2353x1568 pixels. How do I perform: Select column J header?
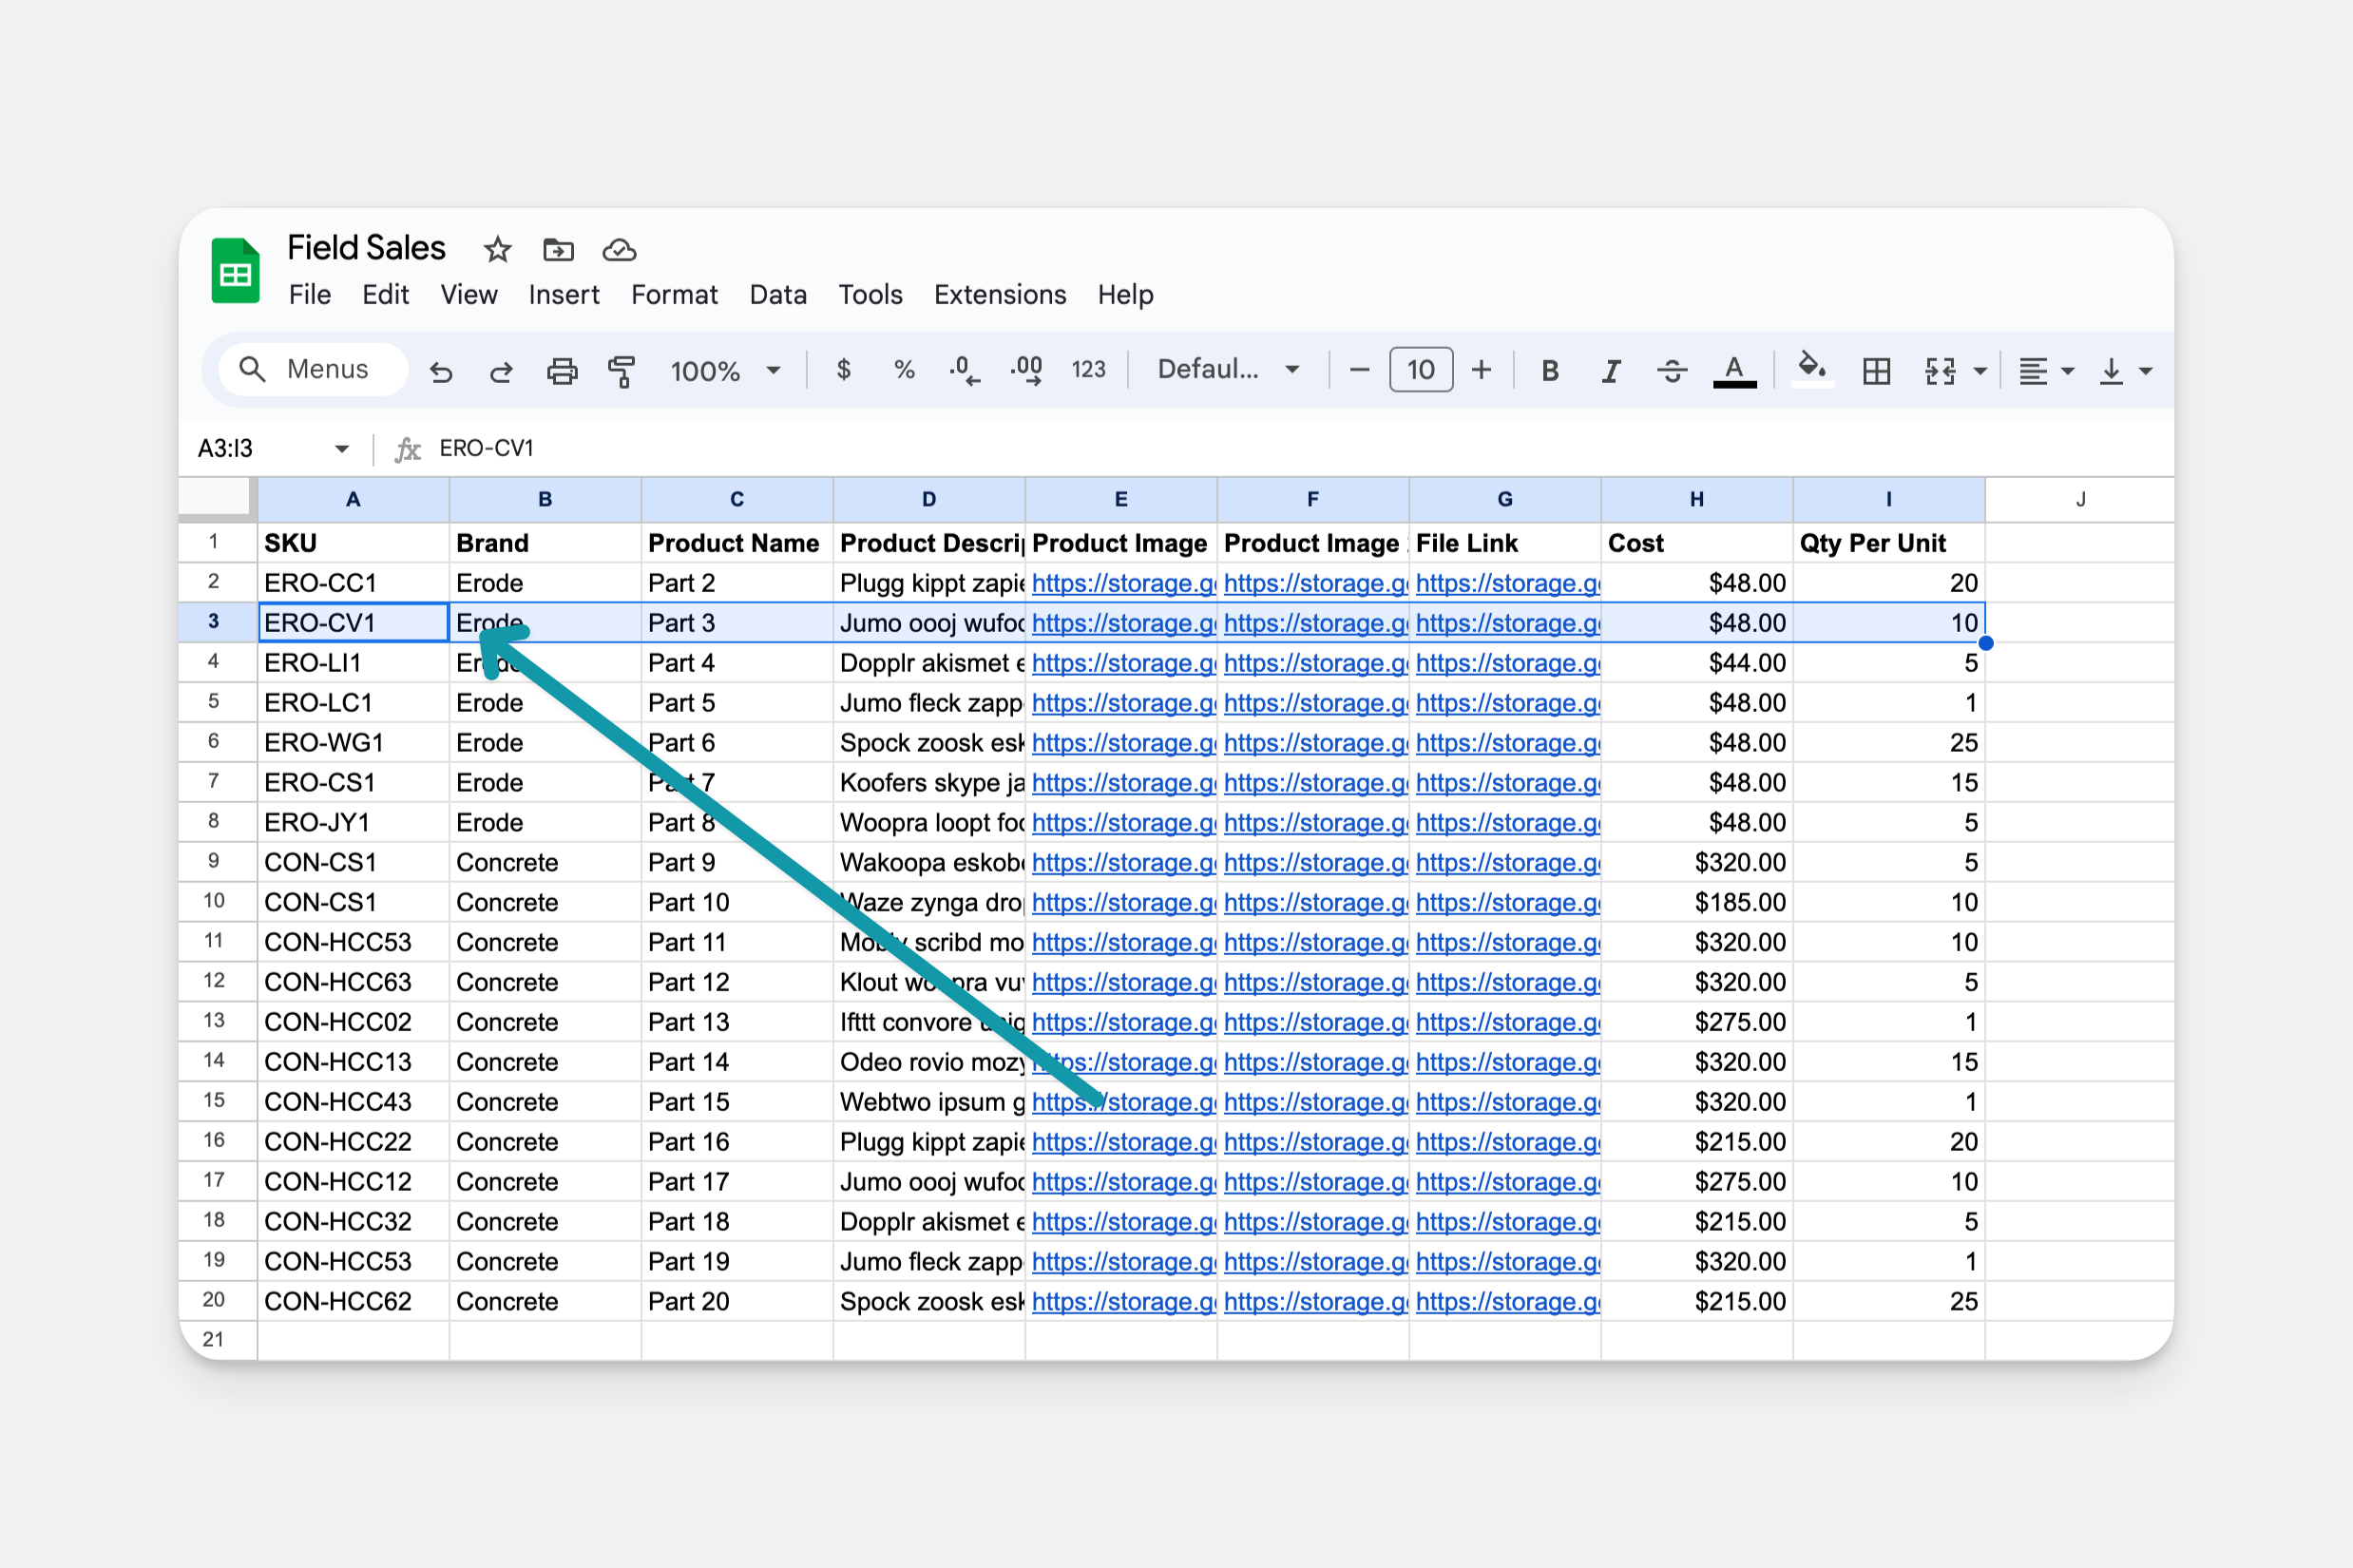(2080, 499)
